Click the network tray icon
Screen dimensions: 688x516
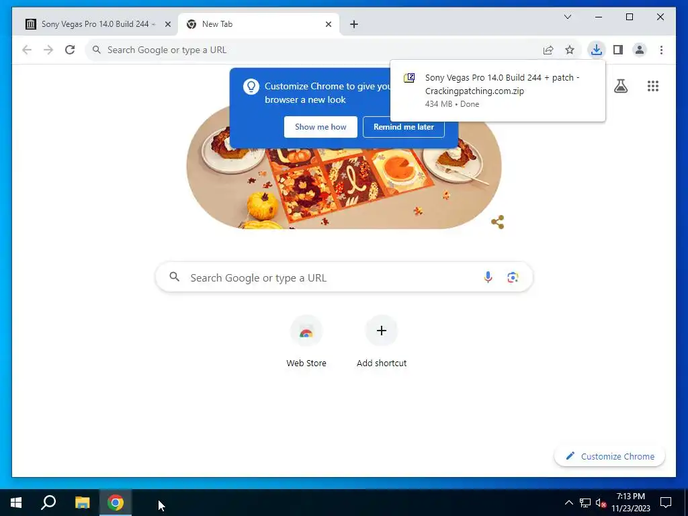pos(585,503)
